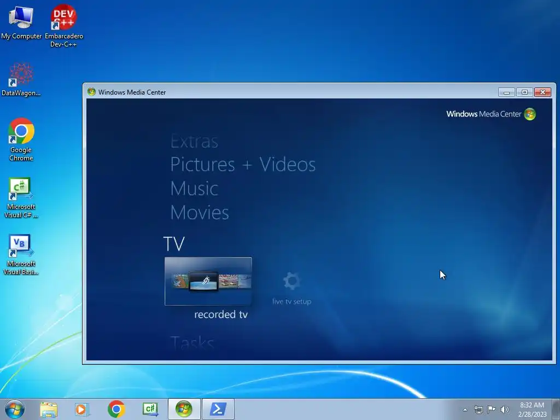Open Windows Explorer from taskbar

[49, 409]
